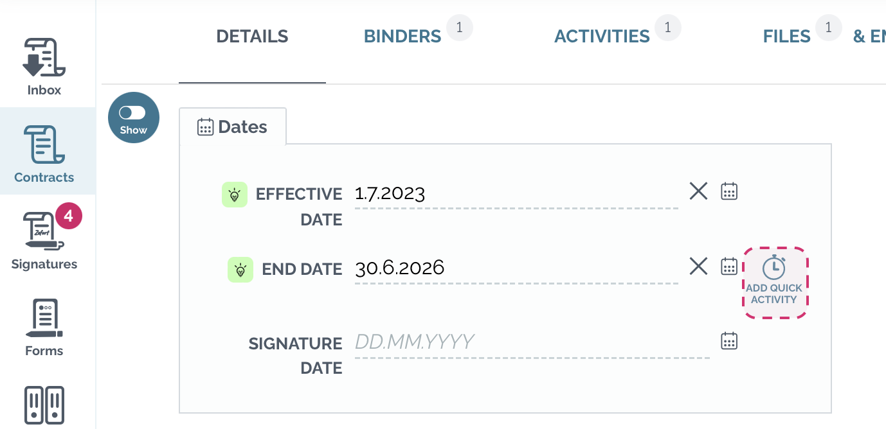The image size is (886, 429).
Task: Click the lightbulb icon beside End Date
Action: [240, 270]
